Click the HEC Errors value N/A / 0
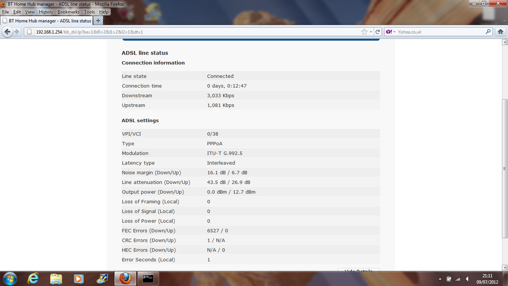 216,250
